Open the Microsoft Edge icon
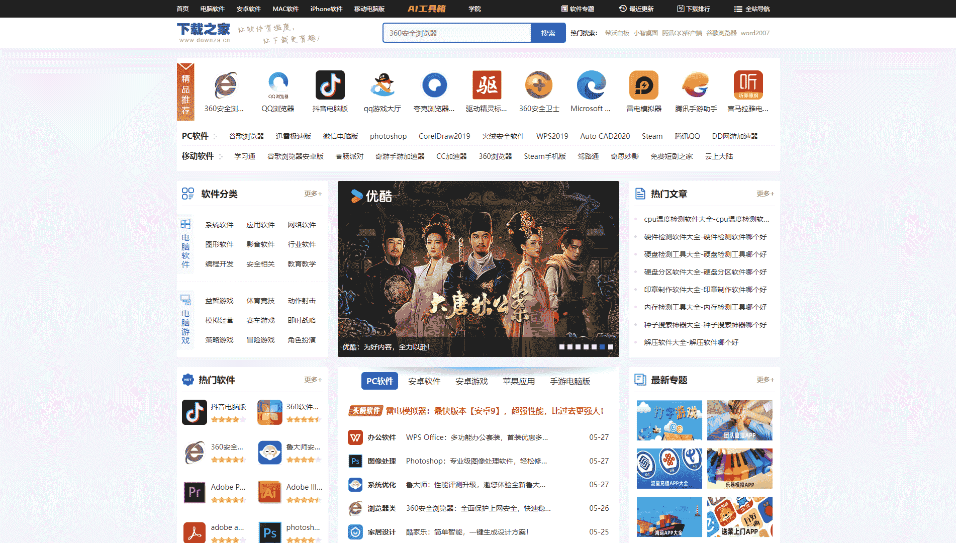Screen dimensions: 956x543 (591, 85)
